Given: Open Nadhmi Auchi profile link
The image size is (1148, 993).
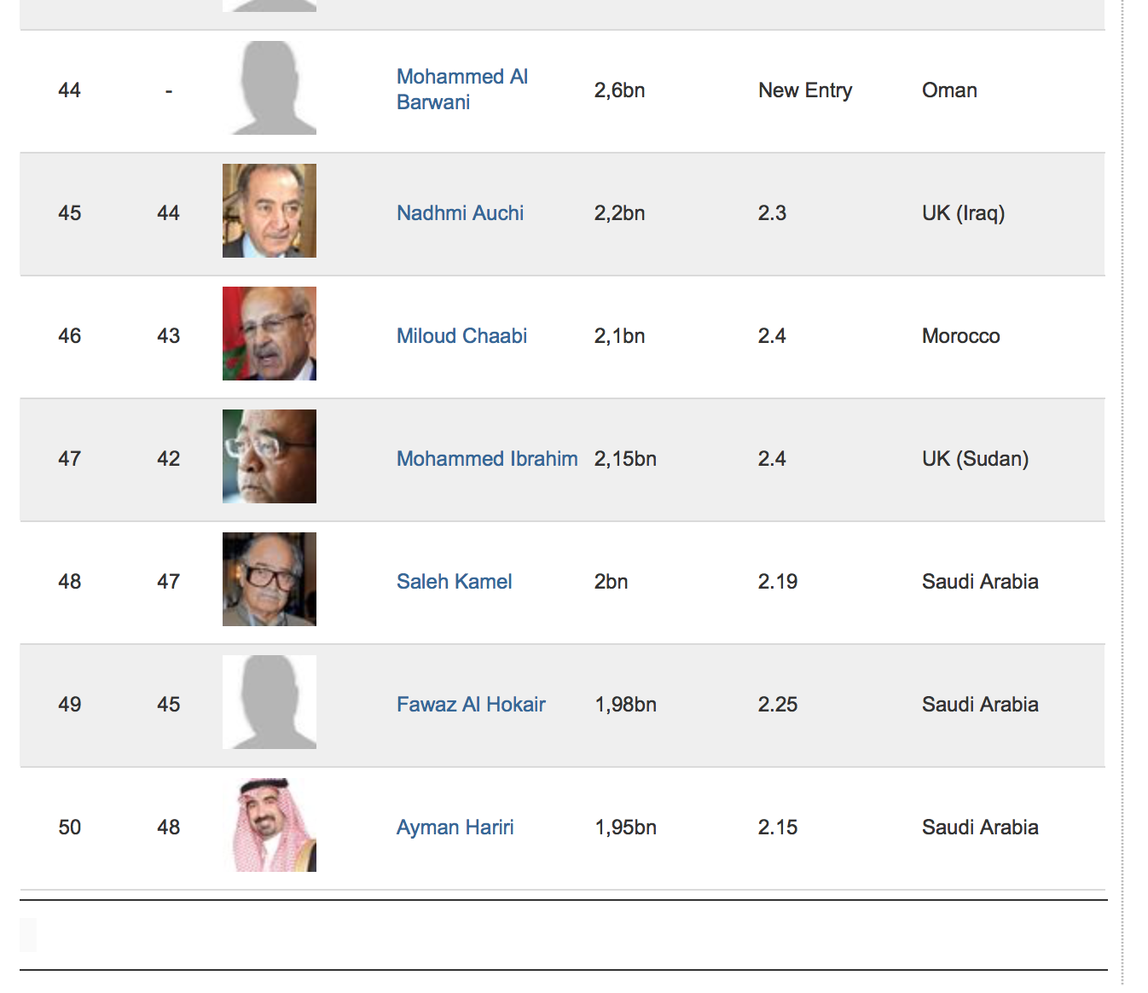Looking at the screenshot, I should point(461,213).
